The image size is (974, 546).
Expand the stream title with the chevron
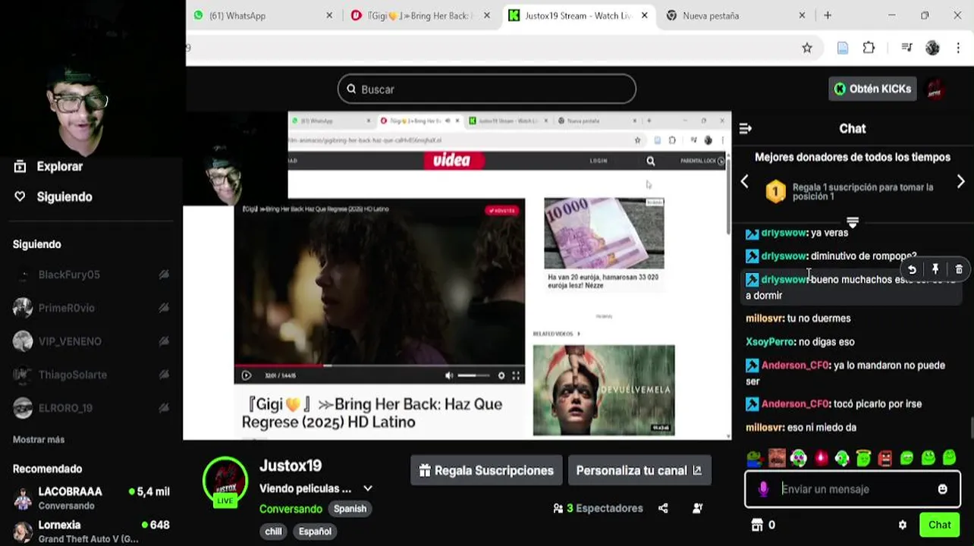click(x=368, y=488)
